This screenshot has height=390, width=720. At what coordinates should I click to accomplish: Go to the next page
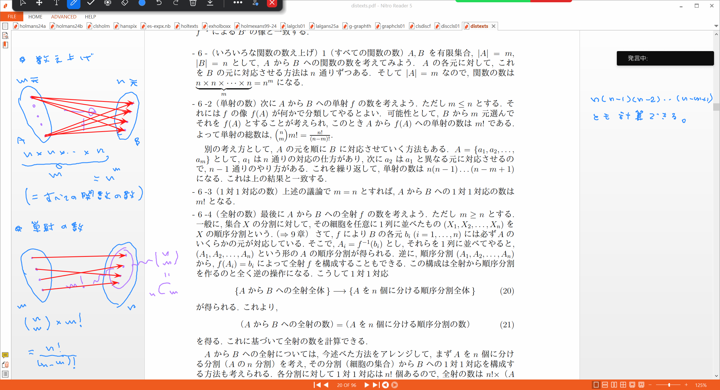[x=366, y=385]
